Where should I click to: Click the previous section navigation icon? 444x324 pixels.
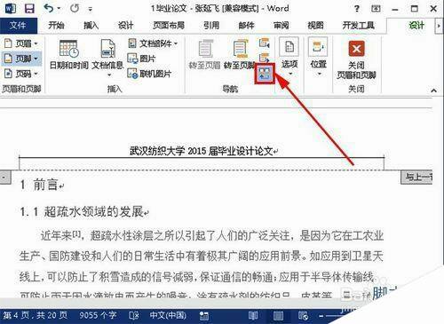(x=265, y=43)
